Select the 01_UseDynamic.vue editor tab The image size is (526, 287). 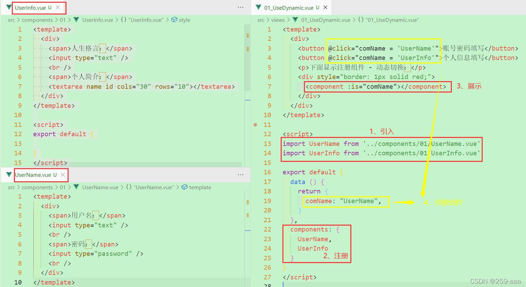[x=291, y=7]
